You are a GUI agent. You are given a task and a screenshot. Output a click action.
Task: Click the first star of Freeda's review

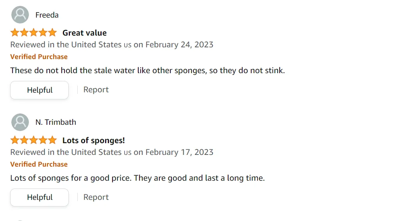[15, 32]
